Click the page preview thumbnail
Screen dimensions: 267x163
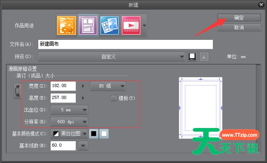[x=200, y=108]
